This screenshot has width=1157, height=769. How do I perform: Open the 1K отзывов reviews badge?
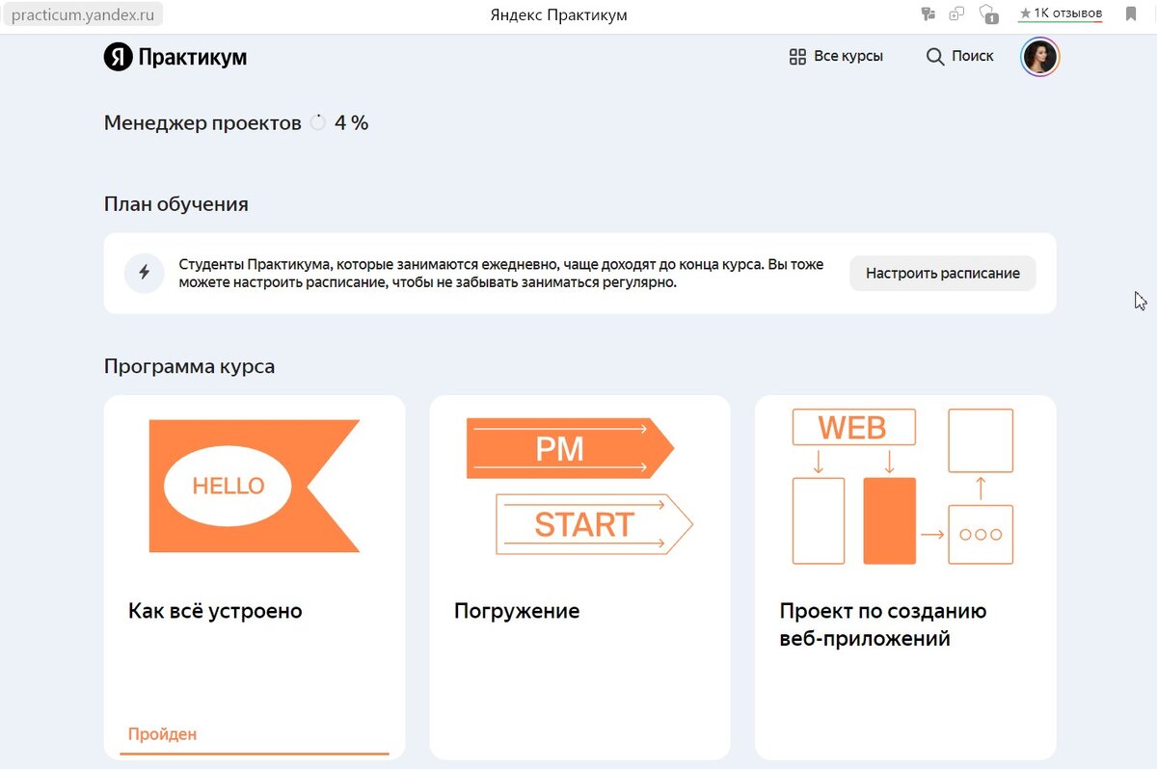pyautogui.click(x=1061, y=13)
